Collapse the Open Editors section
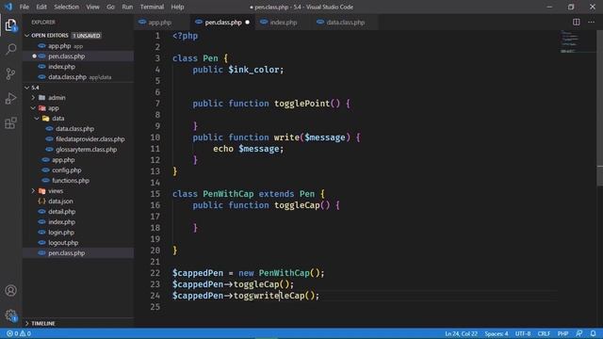 (27, 36)
